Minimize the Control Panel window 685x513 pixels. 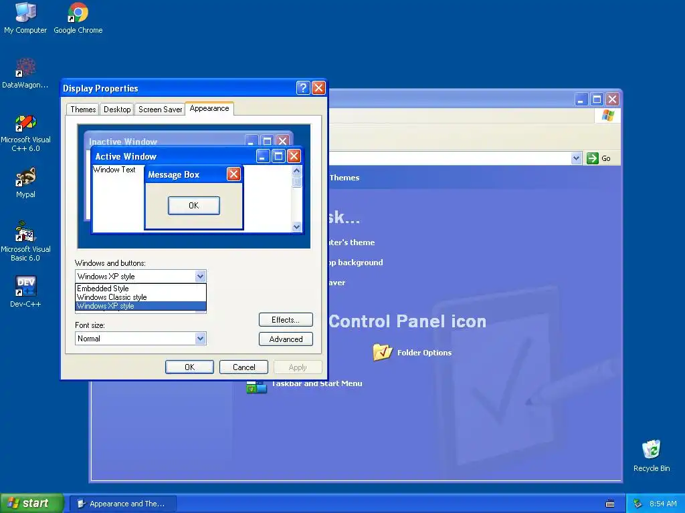point(581,100)
